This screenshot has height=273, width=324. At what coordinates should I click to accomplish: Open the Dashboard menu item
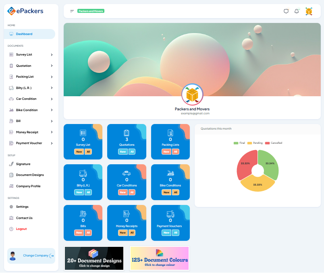tap(24, 34)
